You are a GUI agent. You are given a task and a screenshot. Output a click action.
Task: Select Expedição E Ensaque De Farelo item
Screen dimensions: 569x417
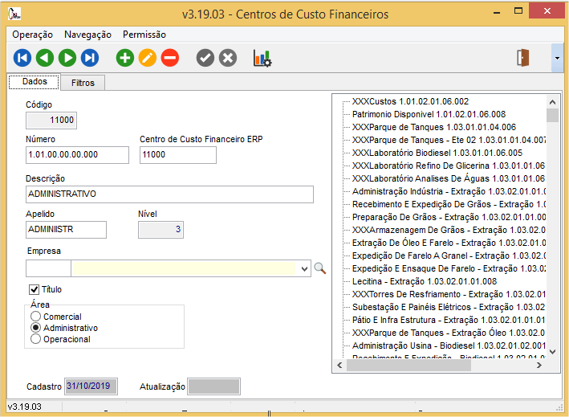449,269
